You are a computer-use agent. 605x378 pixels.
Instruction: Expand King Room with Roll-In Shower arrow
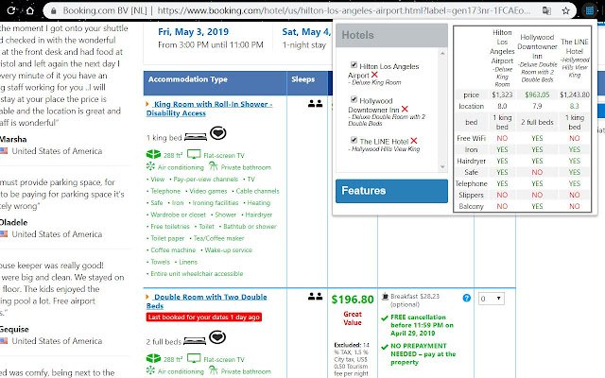pos(147,104)
